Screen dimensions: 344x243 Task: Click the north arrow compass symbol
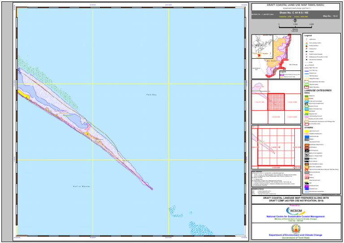pos(295,21)
